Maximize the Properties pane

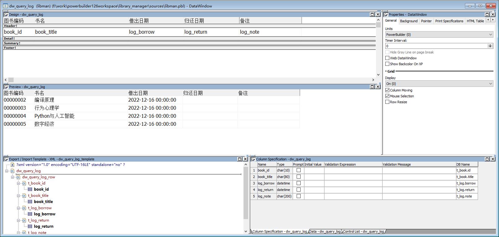487,15
